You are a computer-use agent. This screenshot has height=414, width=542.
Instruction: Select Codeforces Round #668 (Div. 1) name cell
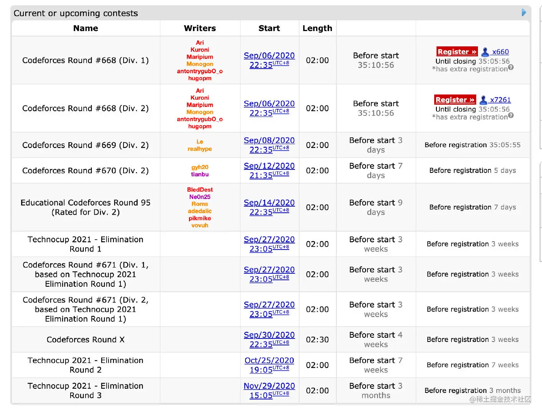[x=86, y=60]
